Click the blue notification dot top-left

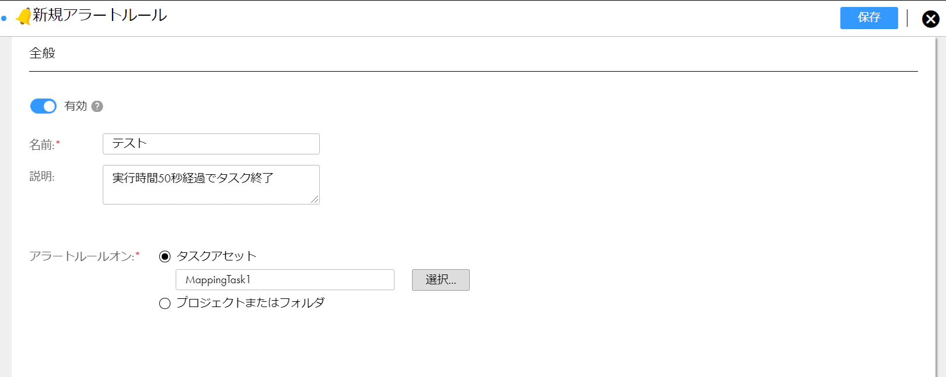pos(5,19)
